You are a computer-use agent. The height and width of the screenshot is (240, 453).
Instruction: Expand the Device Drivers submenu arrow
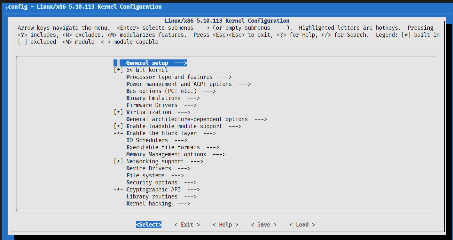coord(184,168)
